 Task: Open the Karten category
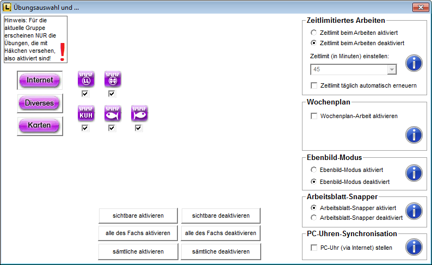(x=39, y=126)
